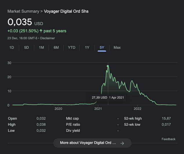Image resolution: width=184 pixels, height=154 pixels.
Task: Show the YTD chart range
Action: pos(72,48)
